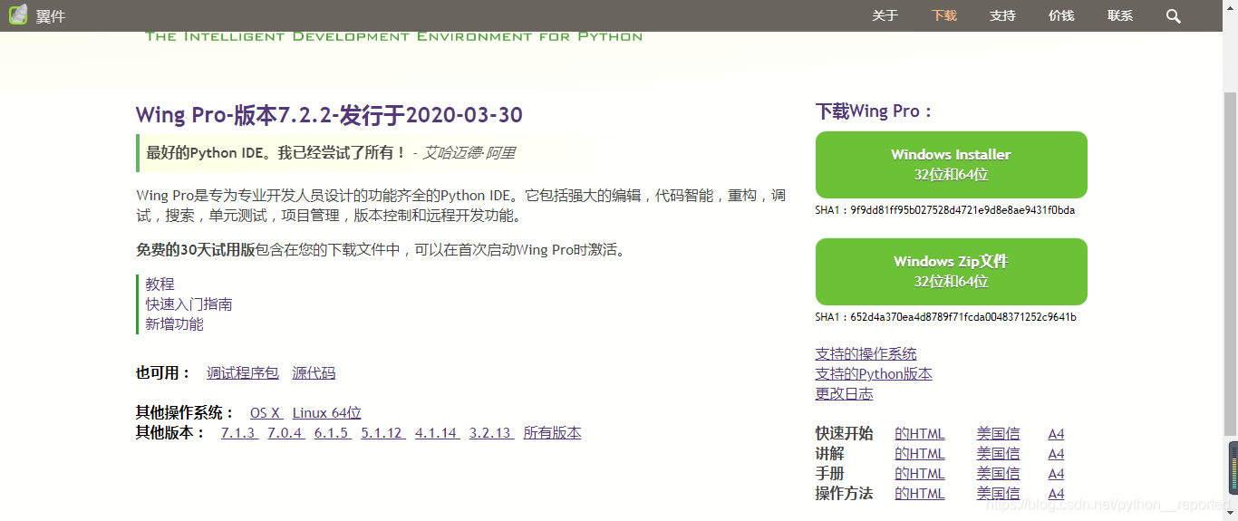Click the Windows Installer SHA1 hash text
This screenshot has height=521, width=1238.
(945, 210)
